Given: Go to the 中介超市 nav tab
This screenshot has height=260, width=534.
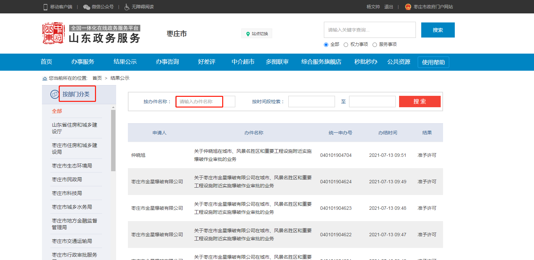Looking at the screenshot, I should click(243, 62).
